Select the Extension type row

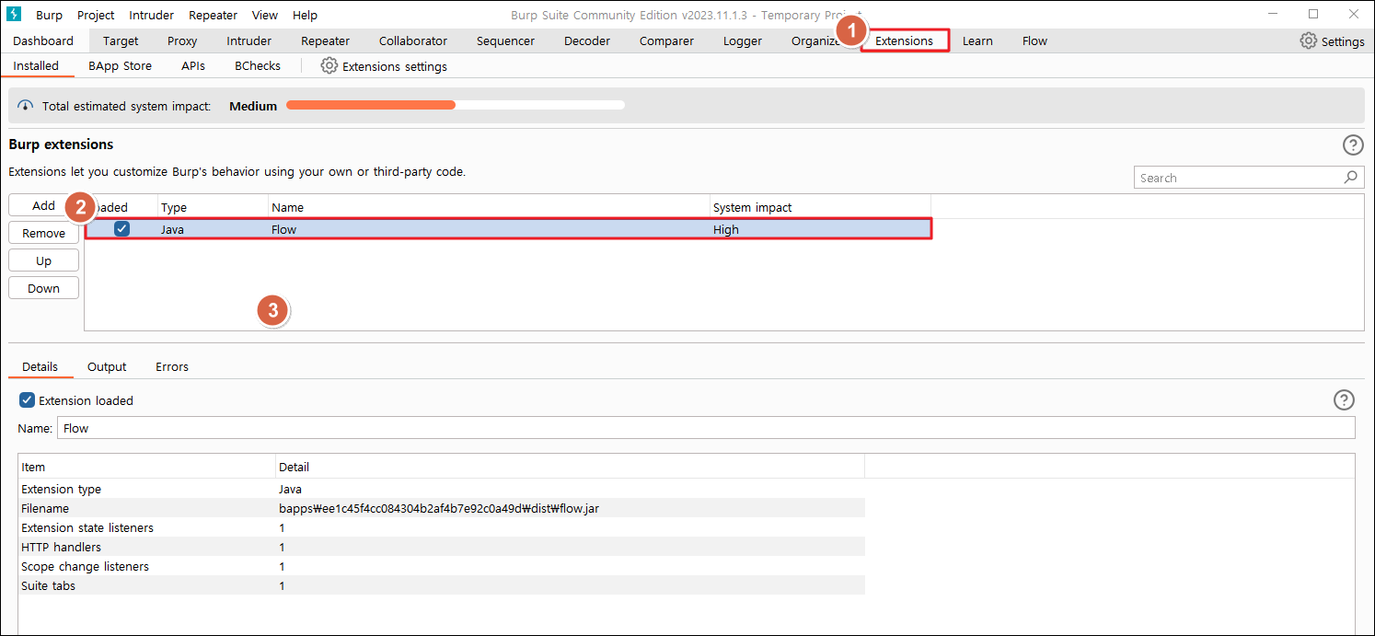point(442,489)
